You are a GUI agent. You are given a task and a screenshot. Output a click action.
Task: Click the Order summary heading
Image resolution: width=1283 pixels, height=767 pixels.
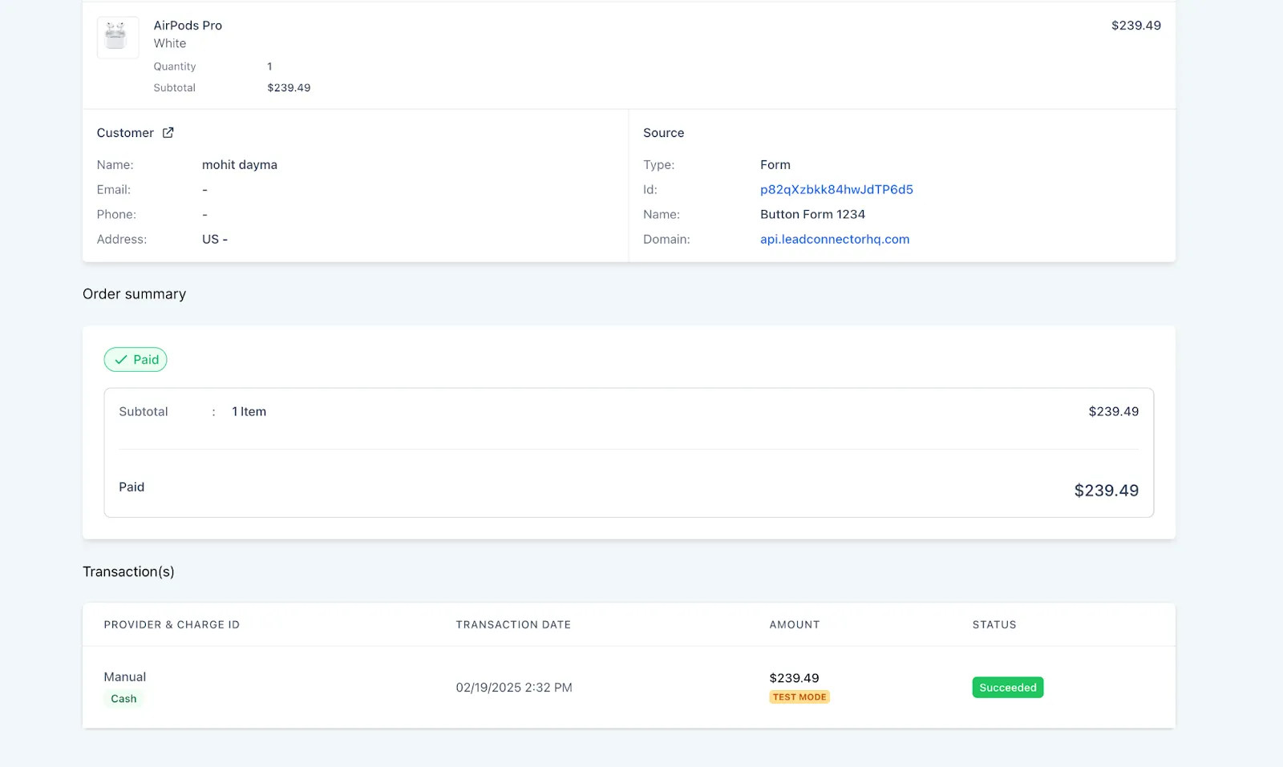[x=134, y=294]
